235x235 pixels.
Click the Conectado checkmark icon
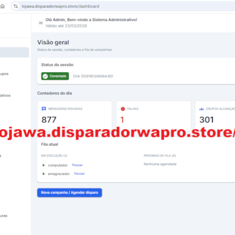coord(45,76)
